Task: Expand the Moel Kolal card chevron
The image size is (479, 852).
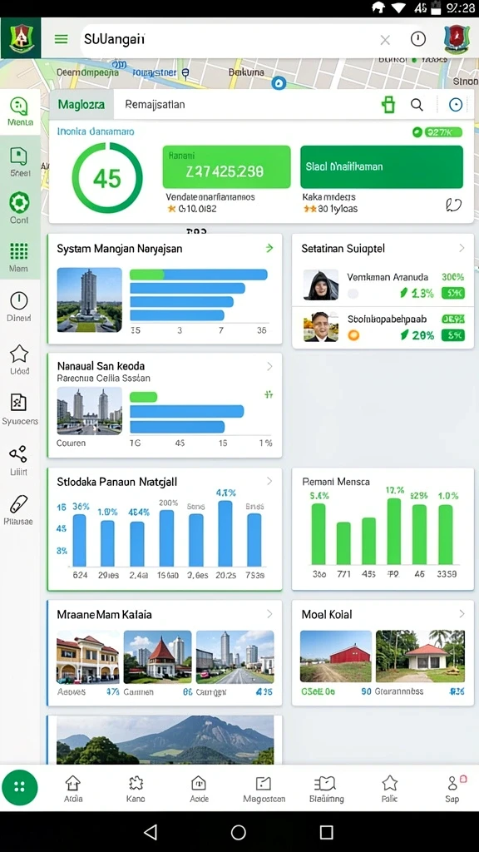Action: pyautogui.click(x=462, y=614)
